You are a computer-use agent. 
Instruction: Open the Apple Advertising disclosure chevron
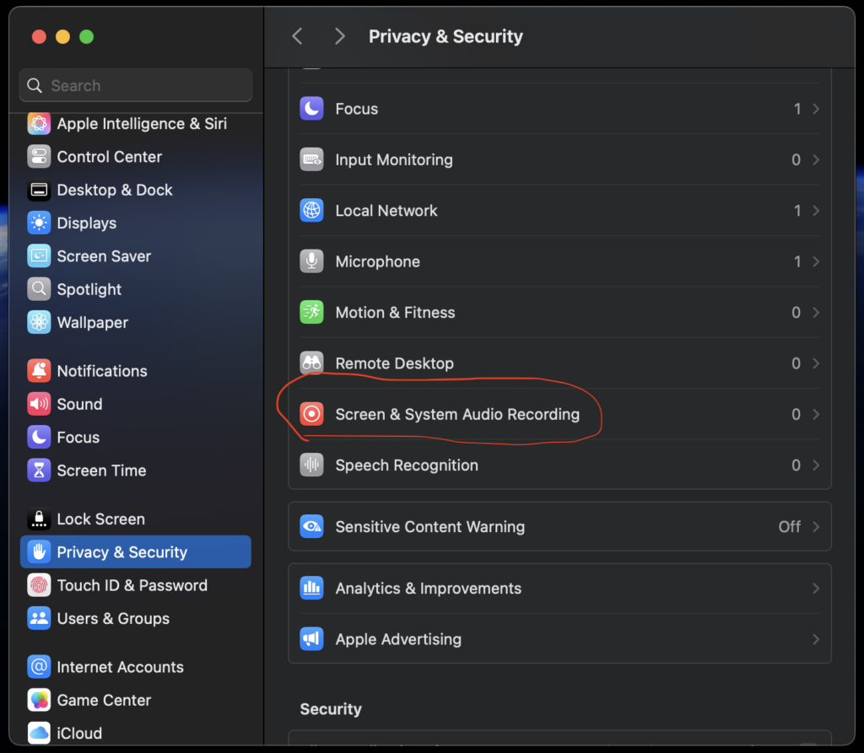[x=813, y=639]
